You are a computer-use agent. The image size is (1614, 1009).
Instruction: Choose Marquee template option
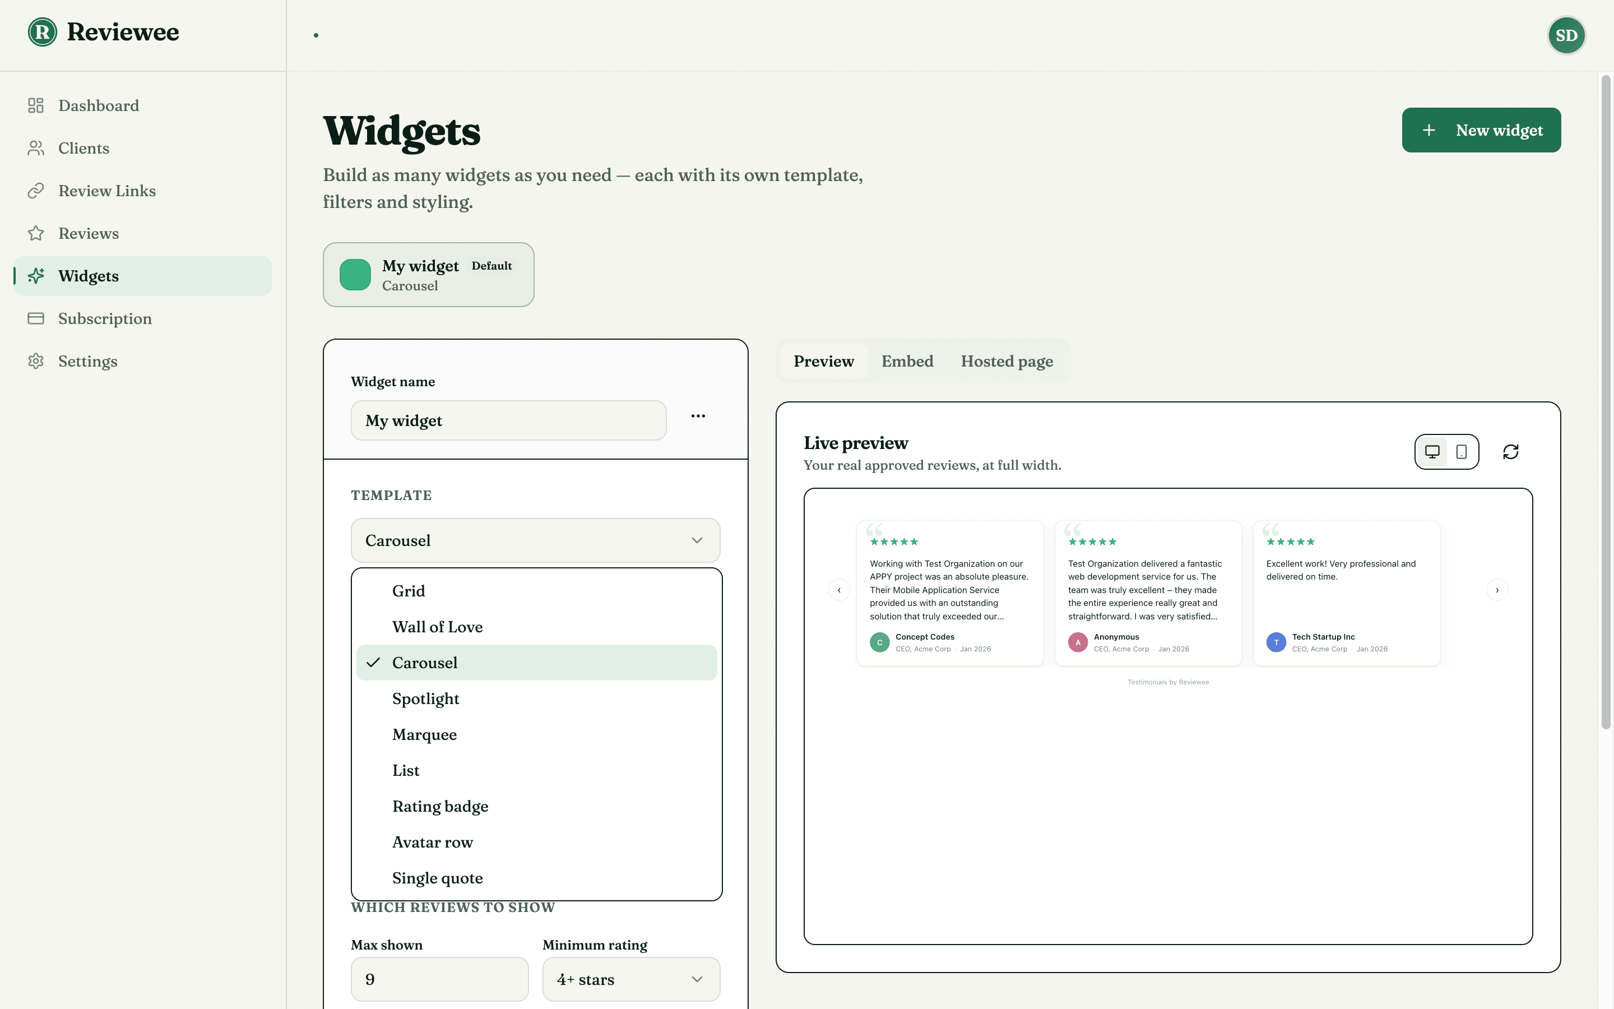[537, 735]
